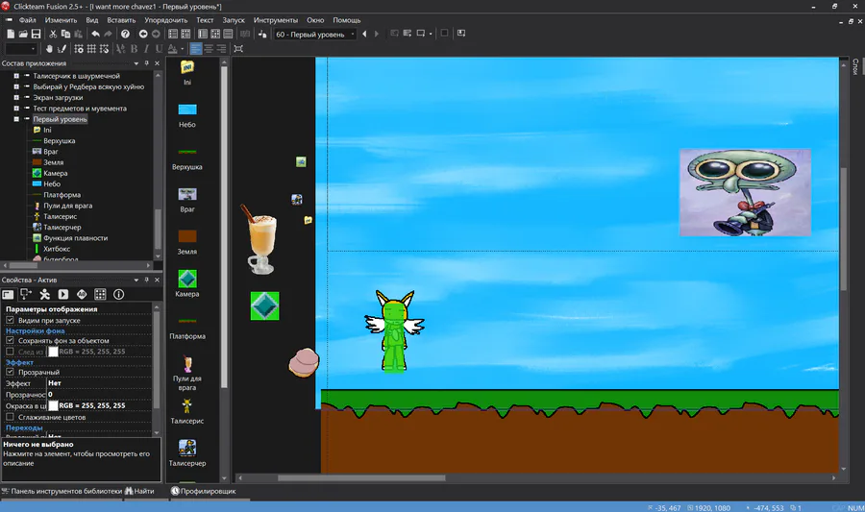Toggle the 'След из' checkbox

10,352
